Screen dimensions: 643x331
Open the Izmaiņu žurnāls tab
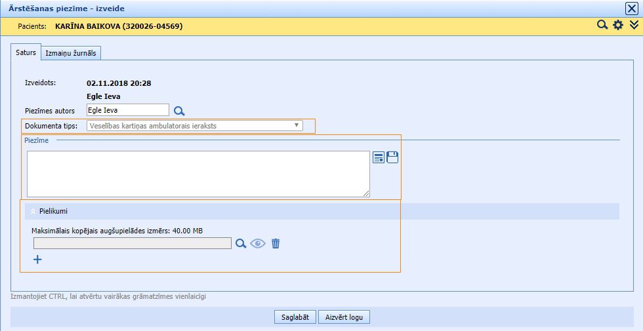pos(72,53)
